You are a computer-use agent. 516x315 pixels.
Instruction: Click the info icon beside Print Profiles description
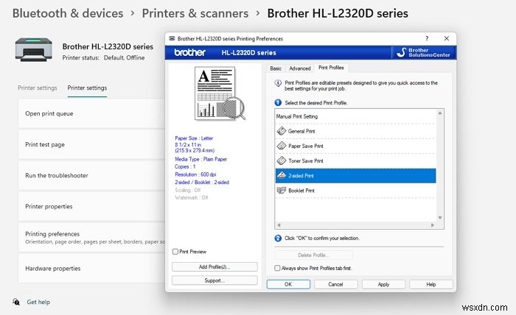278,83
